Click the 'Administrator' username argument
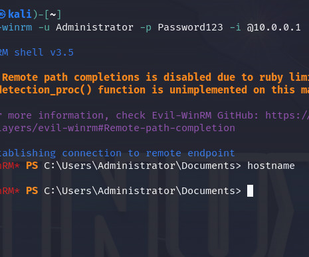Screen dimensions: 309x257 (94, 27)
